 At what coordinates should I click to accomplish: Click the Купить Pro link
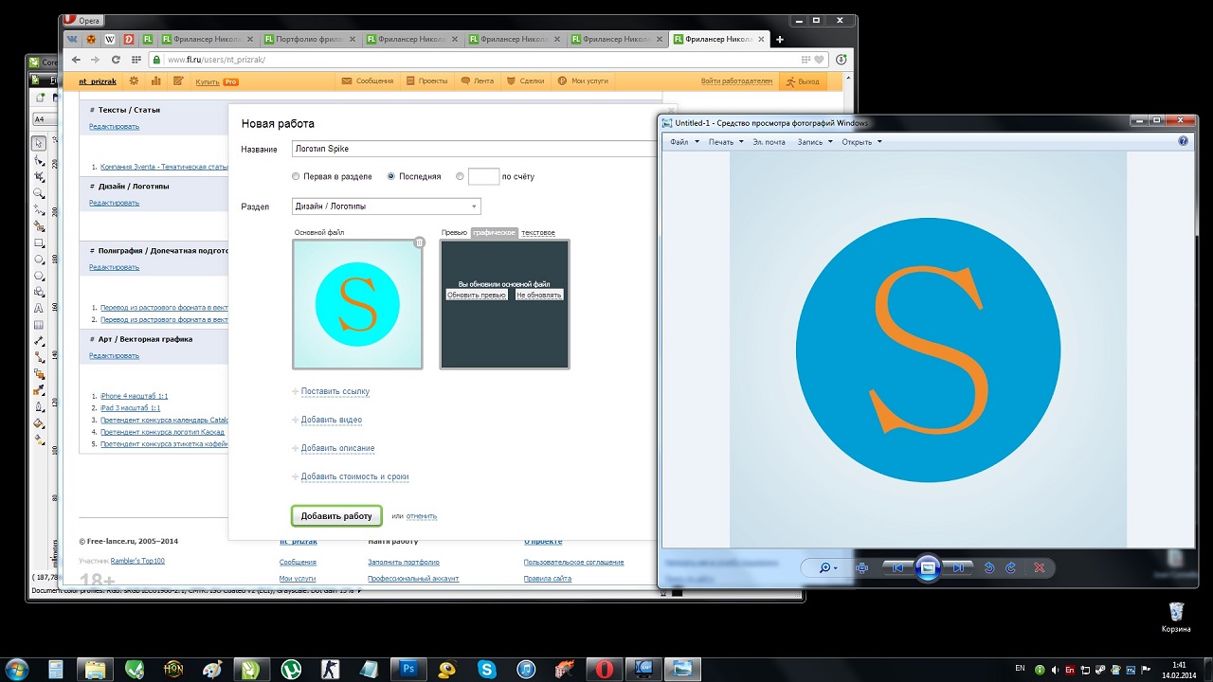pos(216,81)
